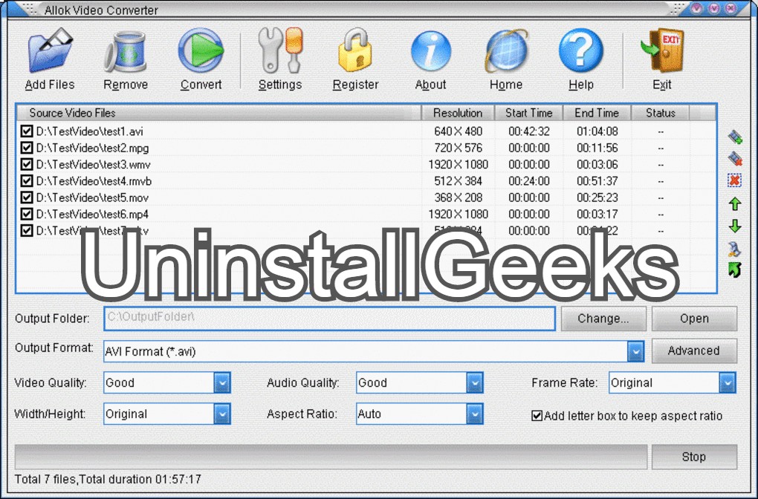Uncheck test1.avi file checkbox
Viewport: 758px width, 499px height.
(x=27, y=131)
